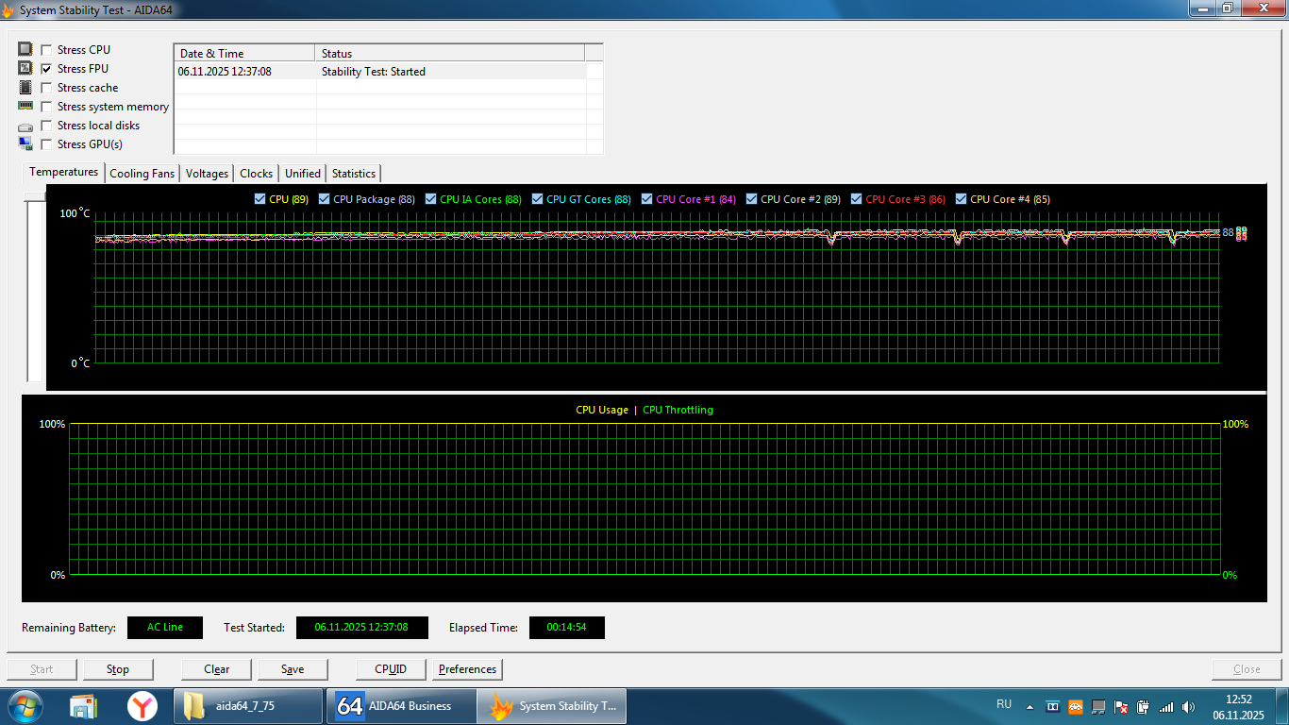The image size is (1289, 725).
Task: Click the CPU chip icon beside Stress CPU
Action: 25,50
